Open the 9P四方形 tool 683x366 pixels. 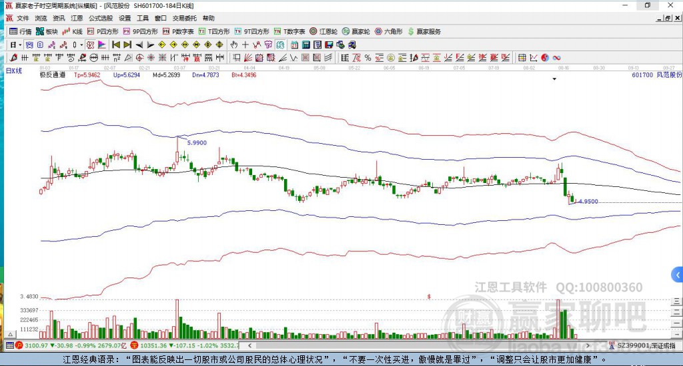pos(140,31)
